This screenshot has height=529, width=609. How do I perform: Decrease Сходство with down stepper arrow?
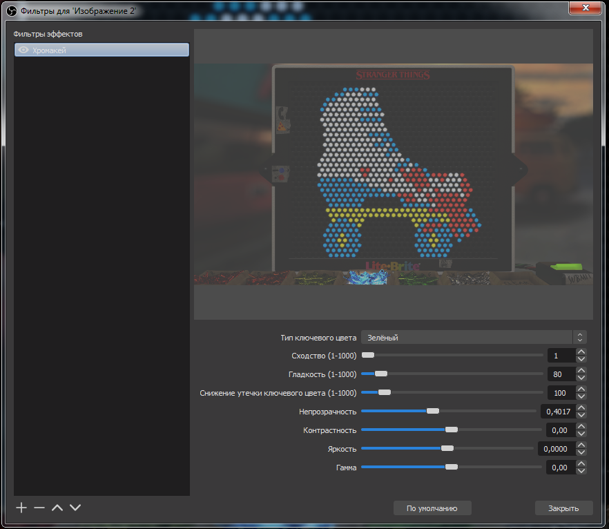[581, 359]
